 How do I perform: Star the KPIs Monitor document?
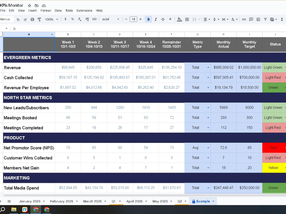point(29,5)
